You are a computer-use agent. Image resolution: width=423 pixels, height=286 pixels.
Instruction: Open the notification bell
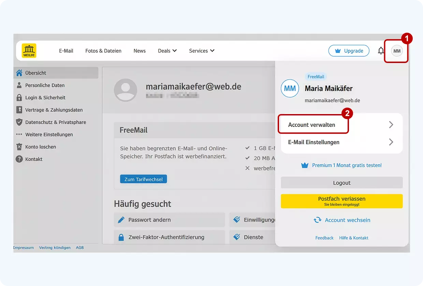click(381, 50)
